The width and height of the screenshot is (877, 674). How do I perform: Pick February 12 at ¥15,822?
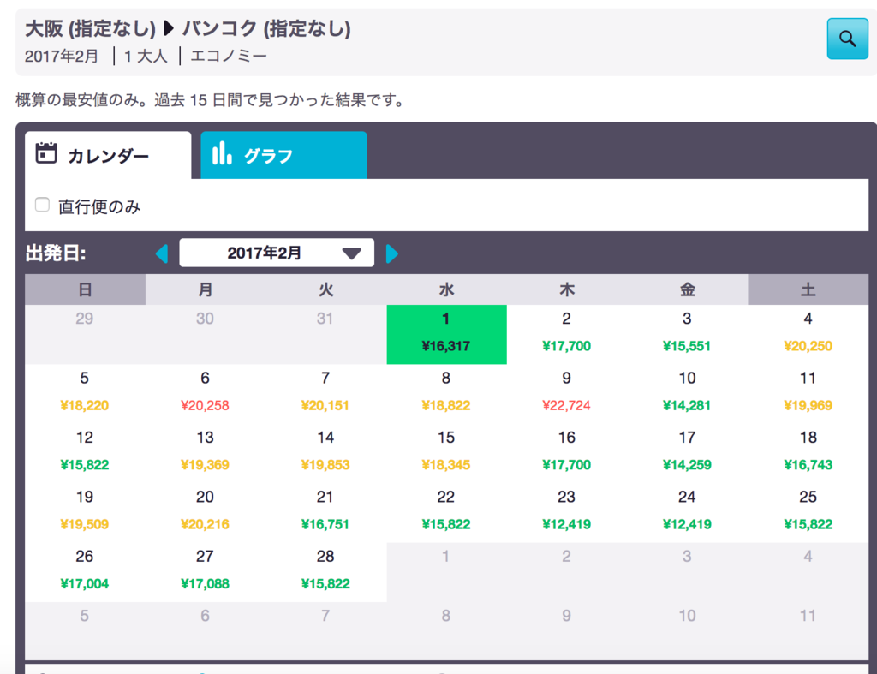coord(85,453)
